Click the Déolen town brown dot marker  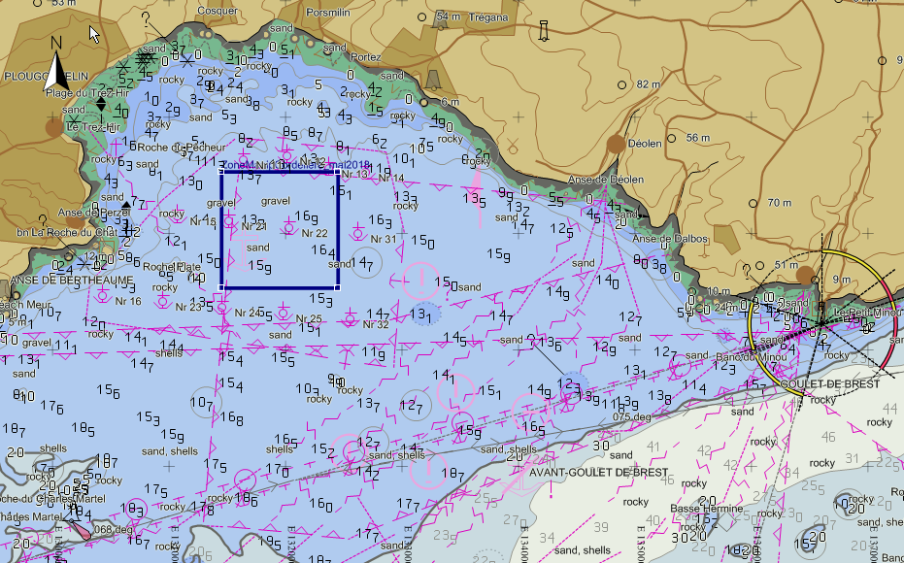coord(616,145)
